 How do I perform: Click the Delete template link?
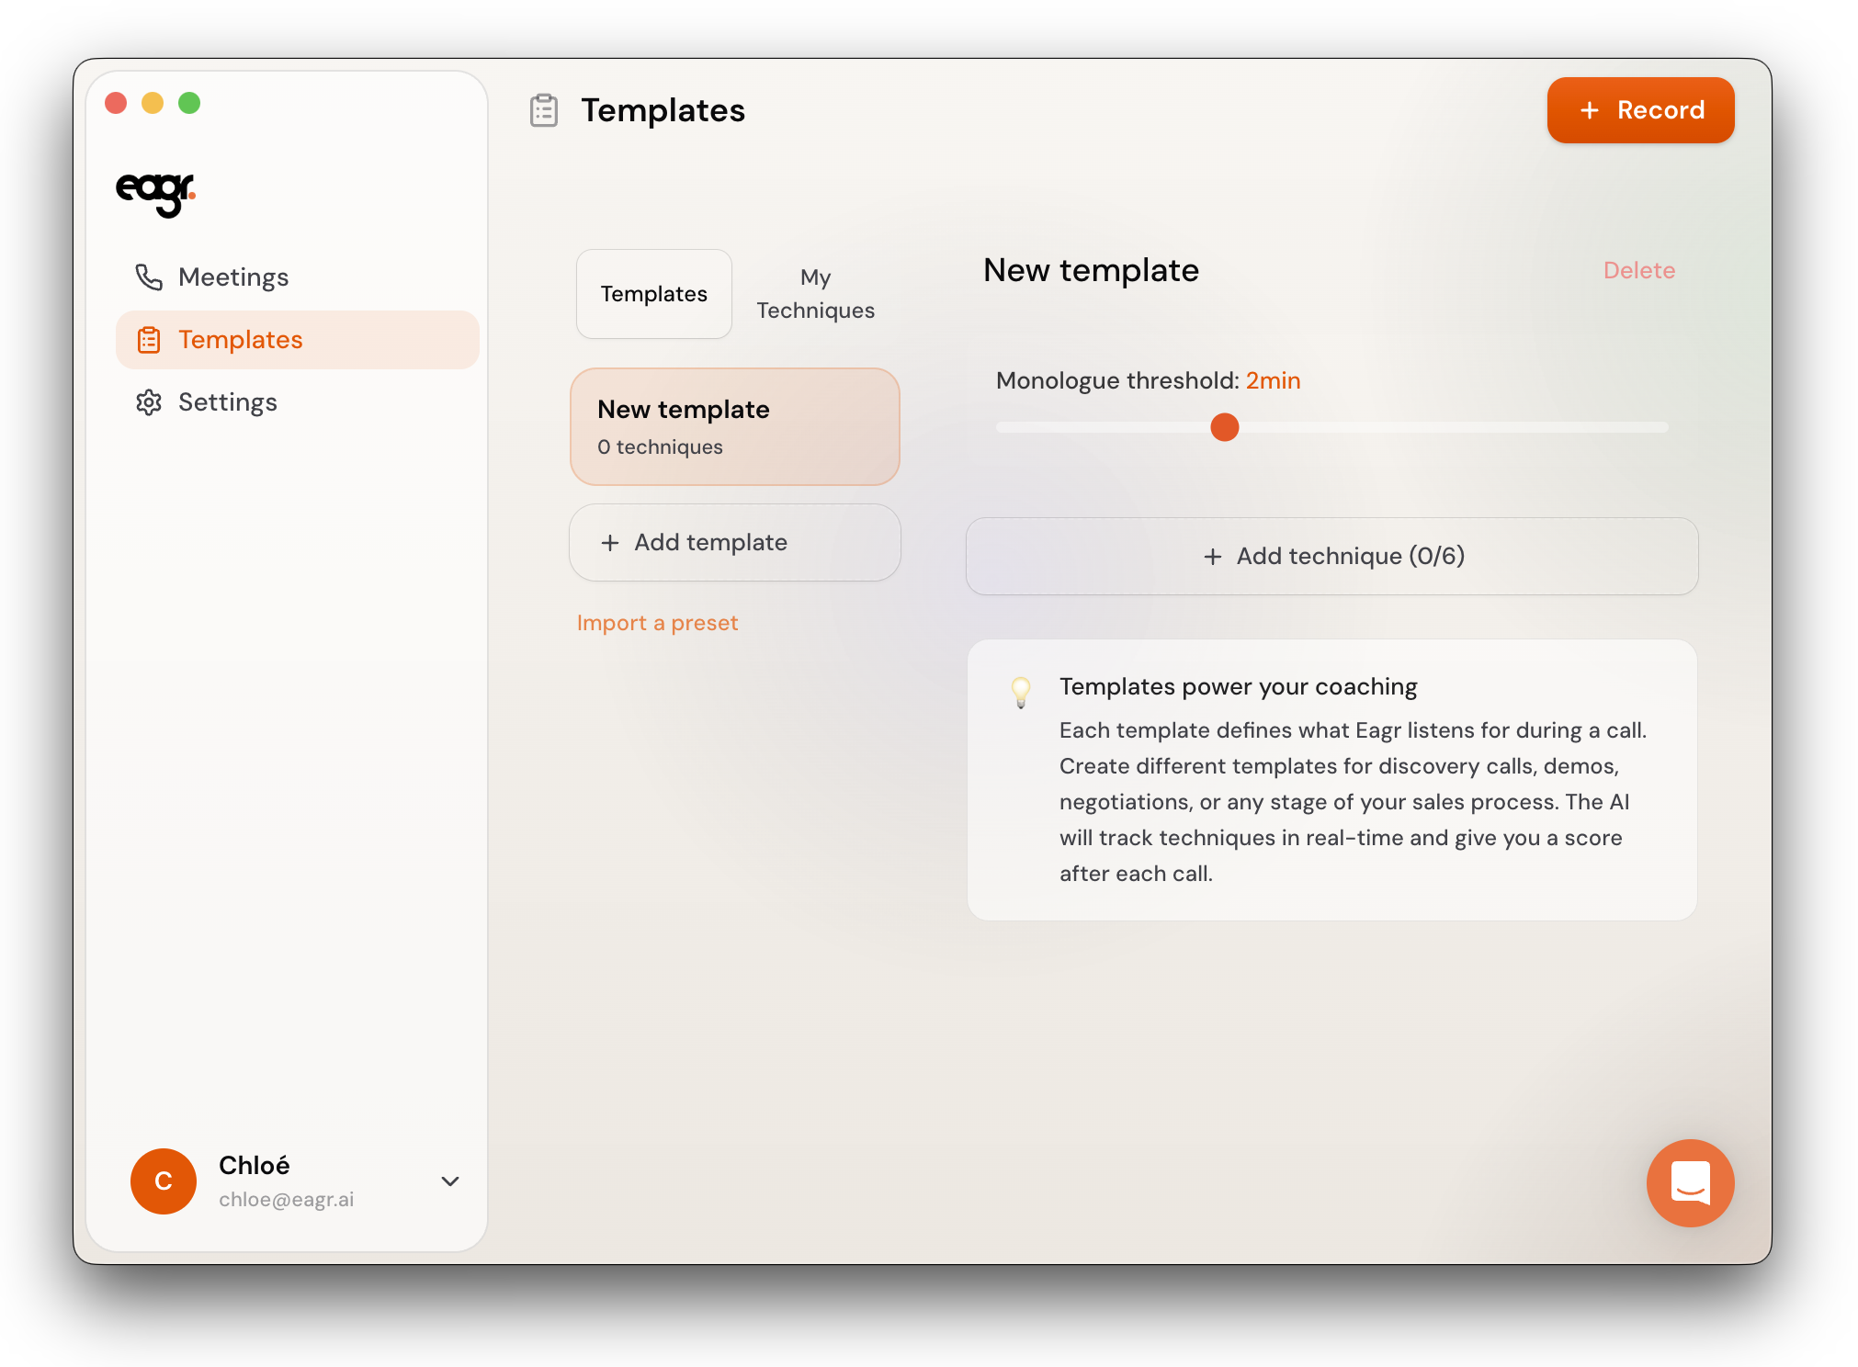[1638, 270]
